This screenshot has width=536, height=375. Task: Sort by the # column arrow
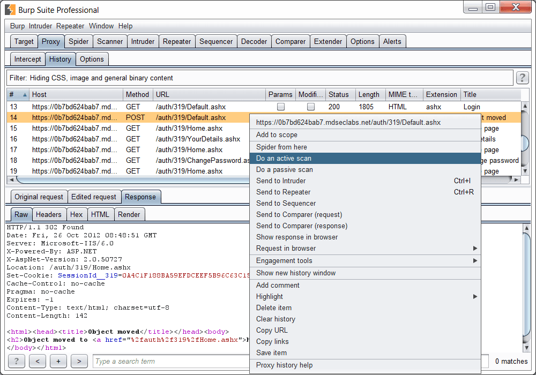coord(25,95)
